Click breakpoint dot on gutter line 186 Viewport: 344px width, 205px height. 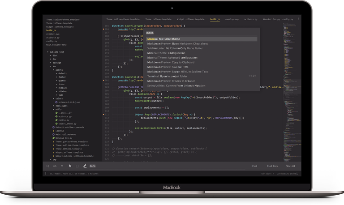[x=103, y=29]
